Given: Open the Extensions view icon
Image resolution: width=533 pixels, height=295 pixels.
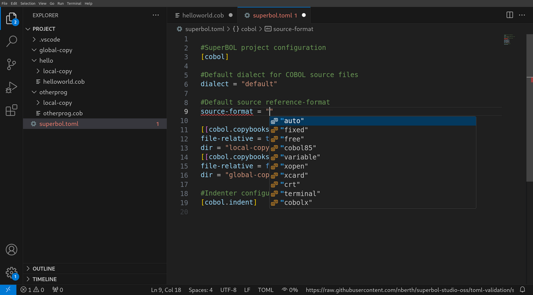Looking at the screenshot, I should point(11,111).
